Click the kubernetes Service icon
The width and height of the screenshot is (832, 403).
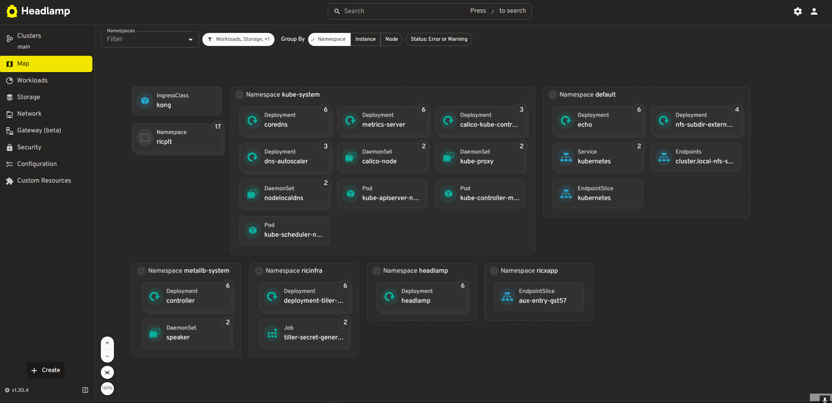(566, 157)
